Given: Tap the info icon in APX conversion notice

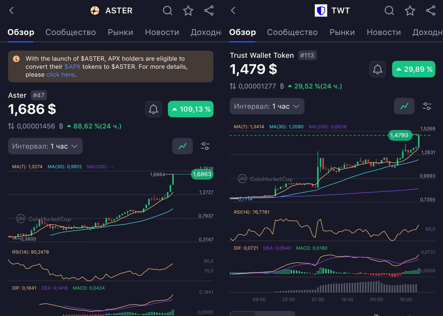Looking at the screenshot, I should [16, 59].
